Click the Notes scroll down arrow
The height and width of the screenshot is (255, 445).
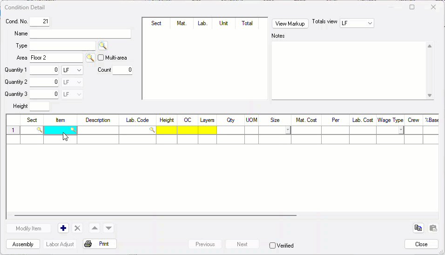click(430, 95)
